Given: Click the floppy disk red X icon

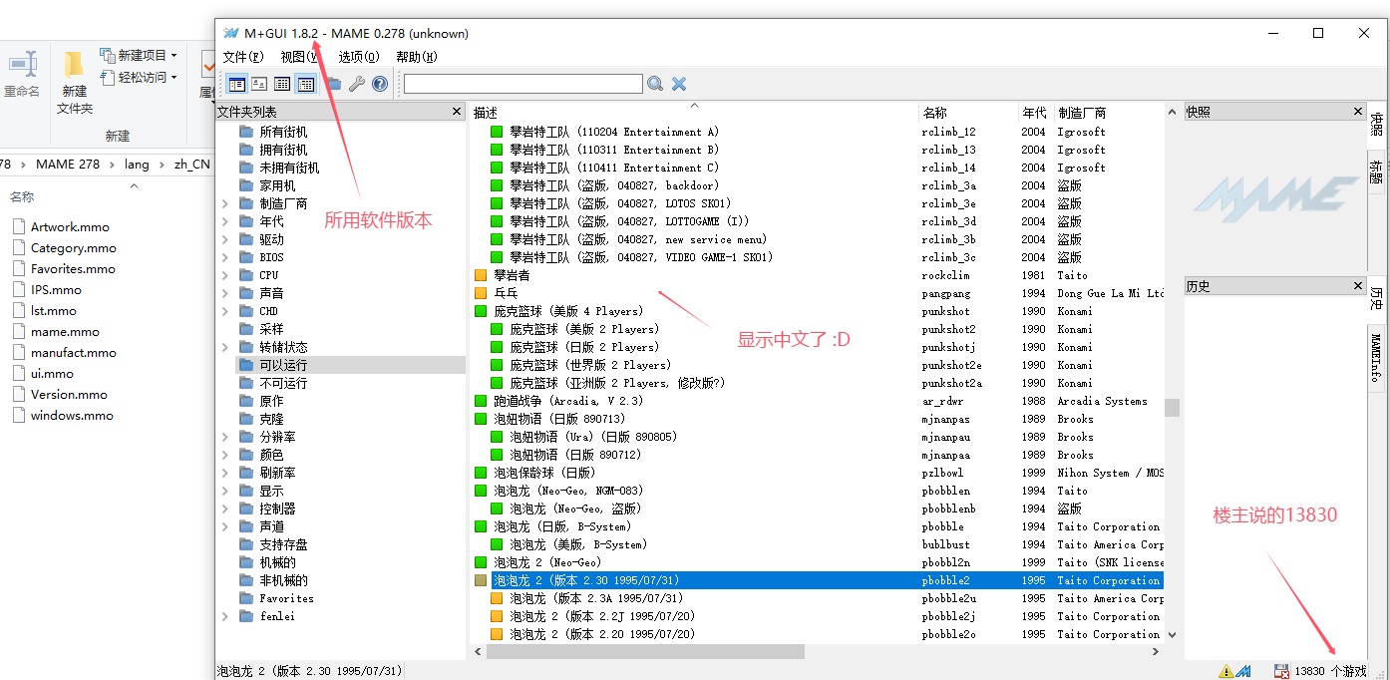Looking at the screenshot, I should click(1281, 671).
